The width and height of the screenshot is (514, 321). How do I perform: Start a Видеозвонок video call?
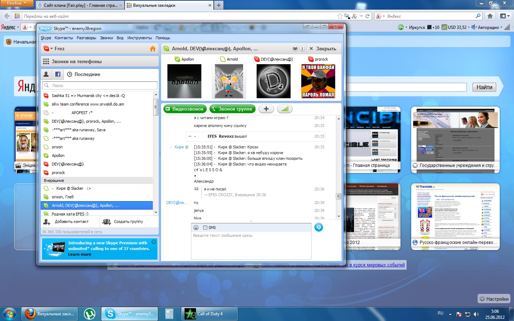point(185,109)
